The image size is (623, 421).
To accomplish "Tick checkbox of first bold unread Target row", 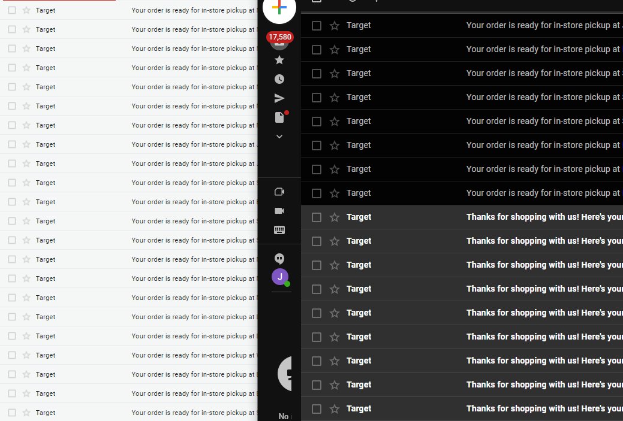I will [317, 217].
